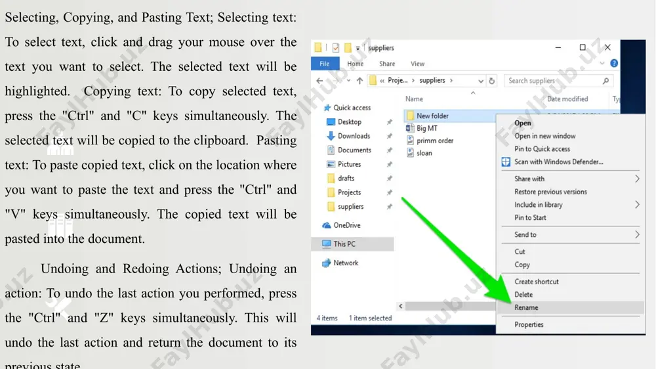Expand the Include in library submenu
This screenshot has height=369, width=656.
[571, 205]
